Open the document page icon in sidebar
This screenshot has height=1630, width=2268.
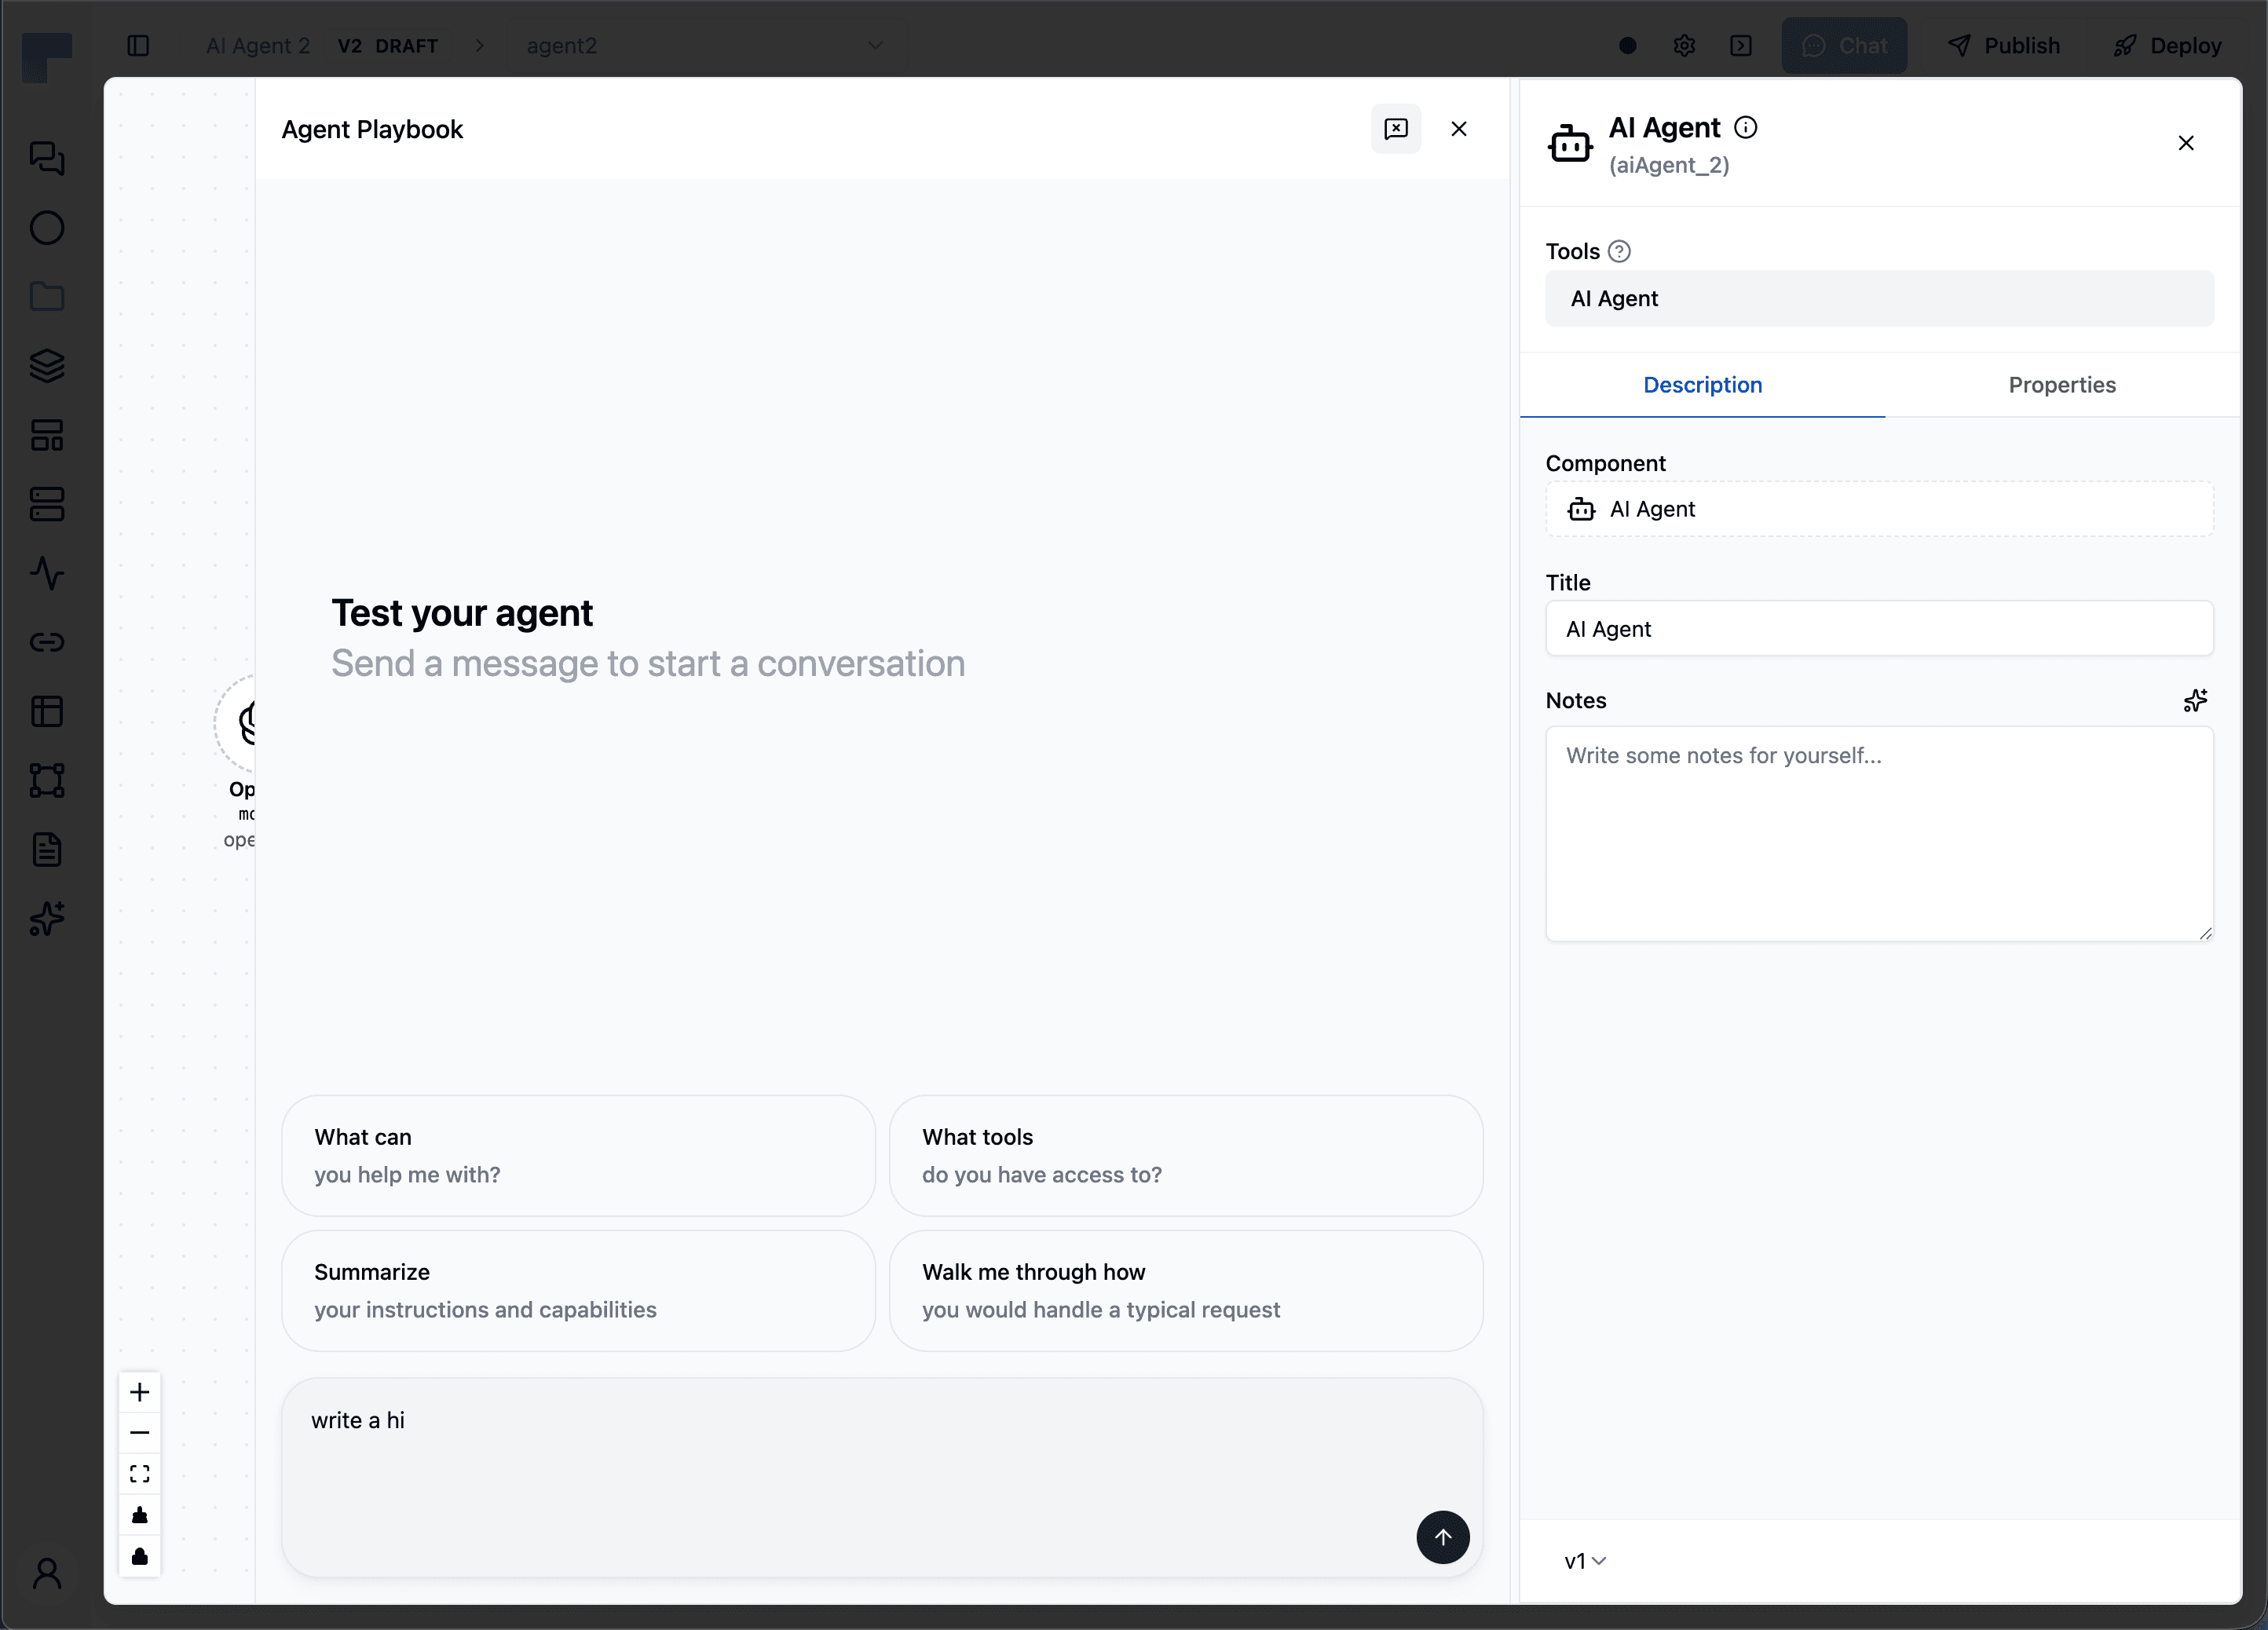pyautogui.click(x=47, y=850)
